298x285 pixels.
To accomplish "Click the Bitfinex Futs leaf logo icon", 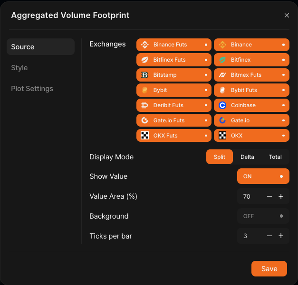I will tap(145, 60).
